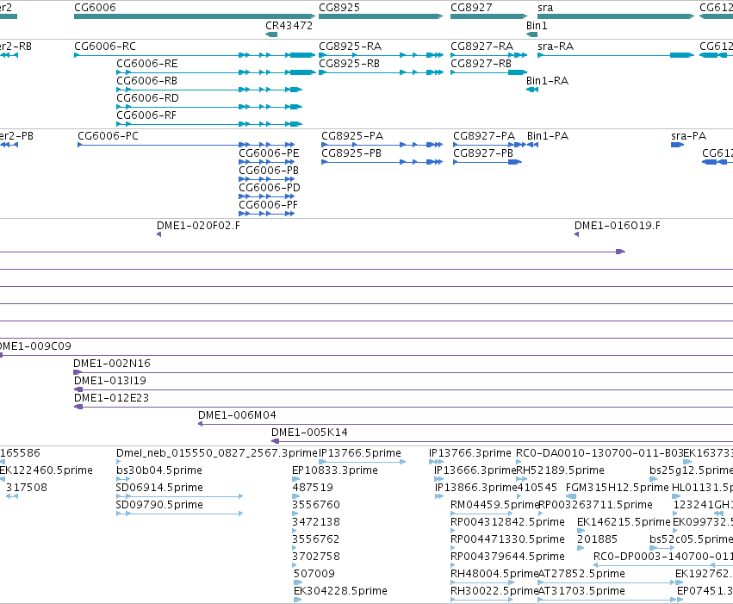
Task: Click feature 3556760
Action: point(316,506)
